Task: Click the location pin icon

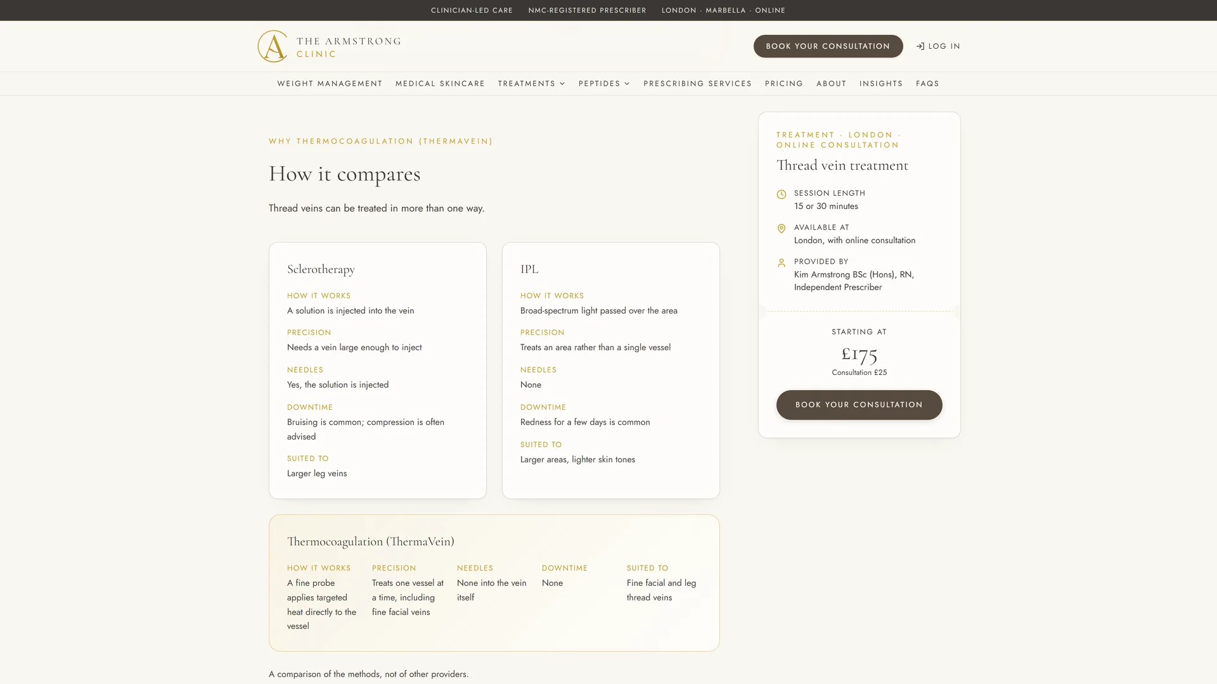Action: point(782,229)
